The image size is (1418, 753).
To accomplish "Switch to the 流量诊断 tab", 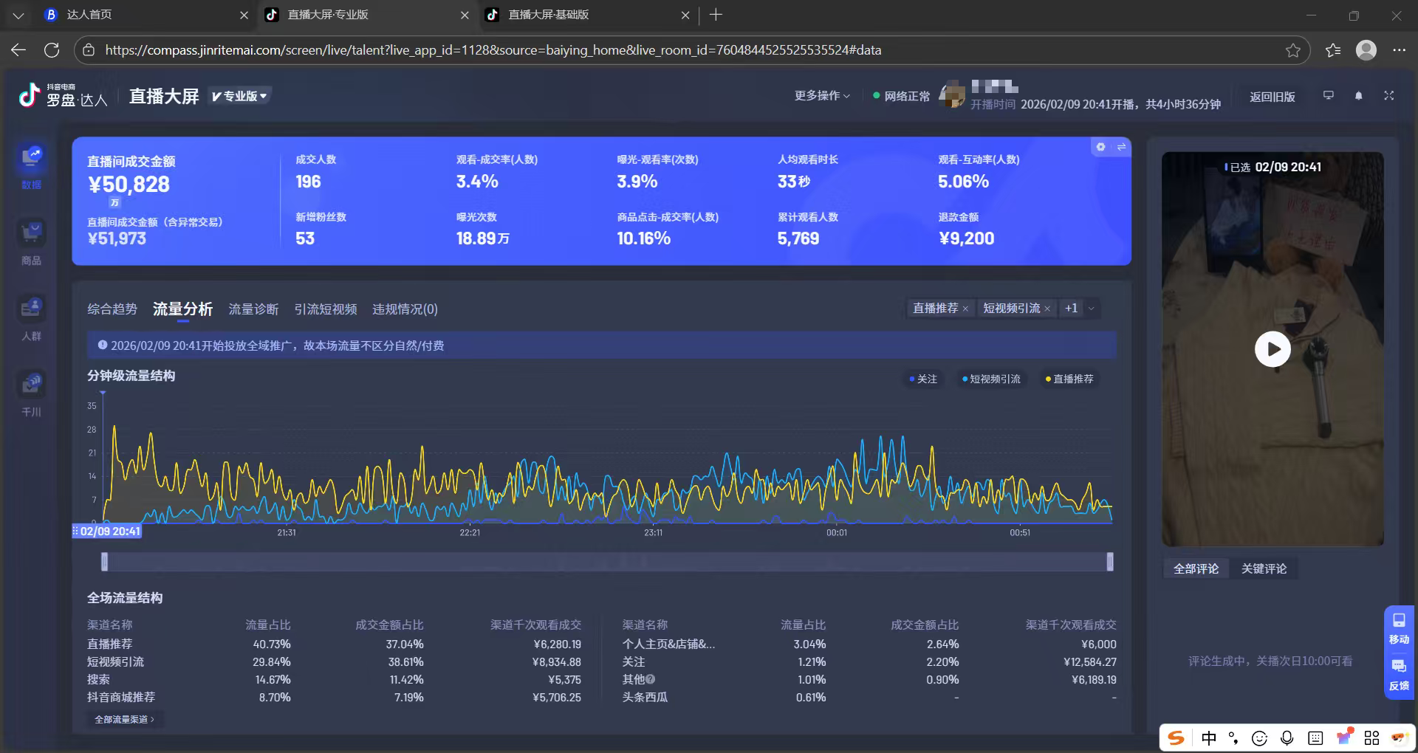I will [x=253, y=309].
